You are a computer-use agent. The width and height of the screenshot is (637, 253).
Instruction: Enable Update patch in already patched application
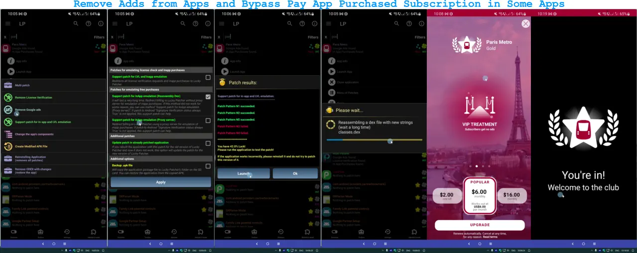pos(208,143)
